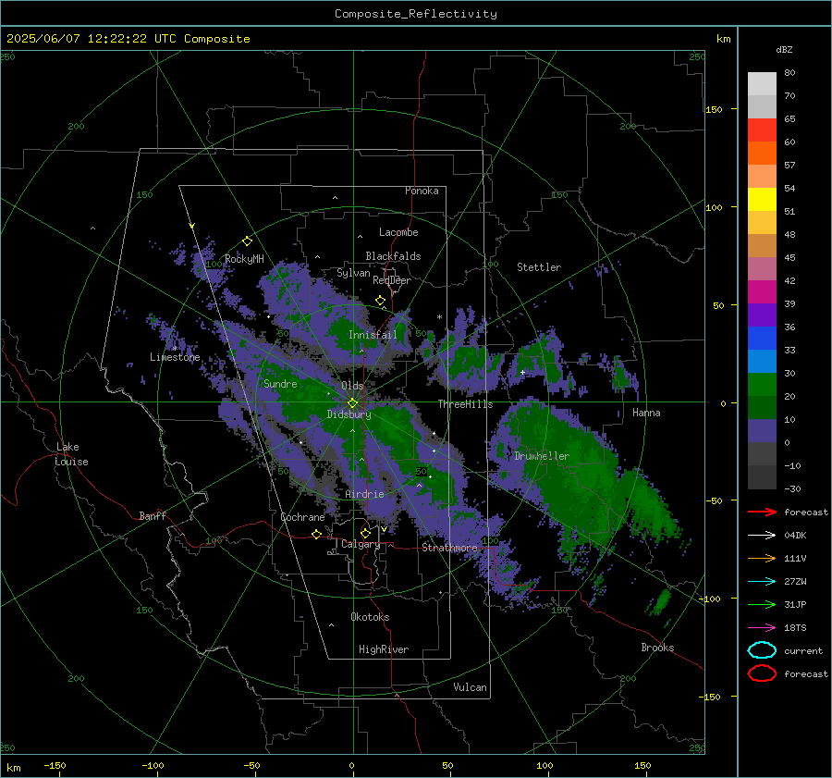Click the Lake Louise label
This screenshot has width=832, height=778.
(71, 454)
